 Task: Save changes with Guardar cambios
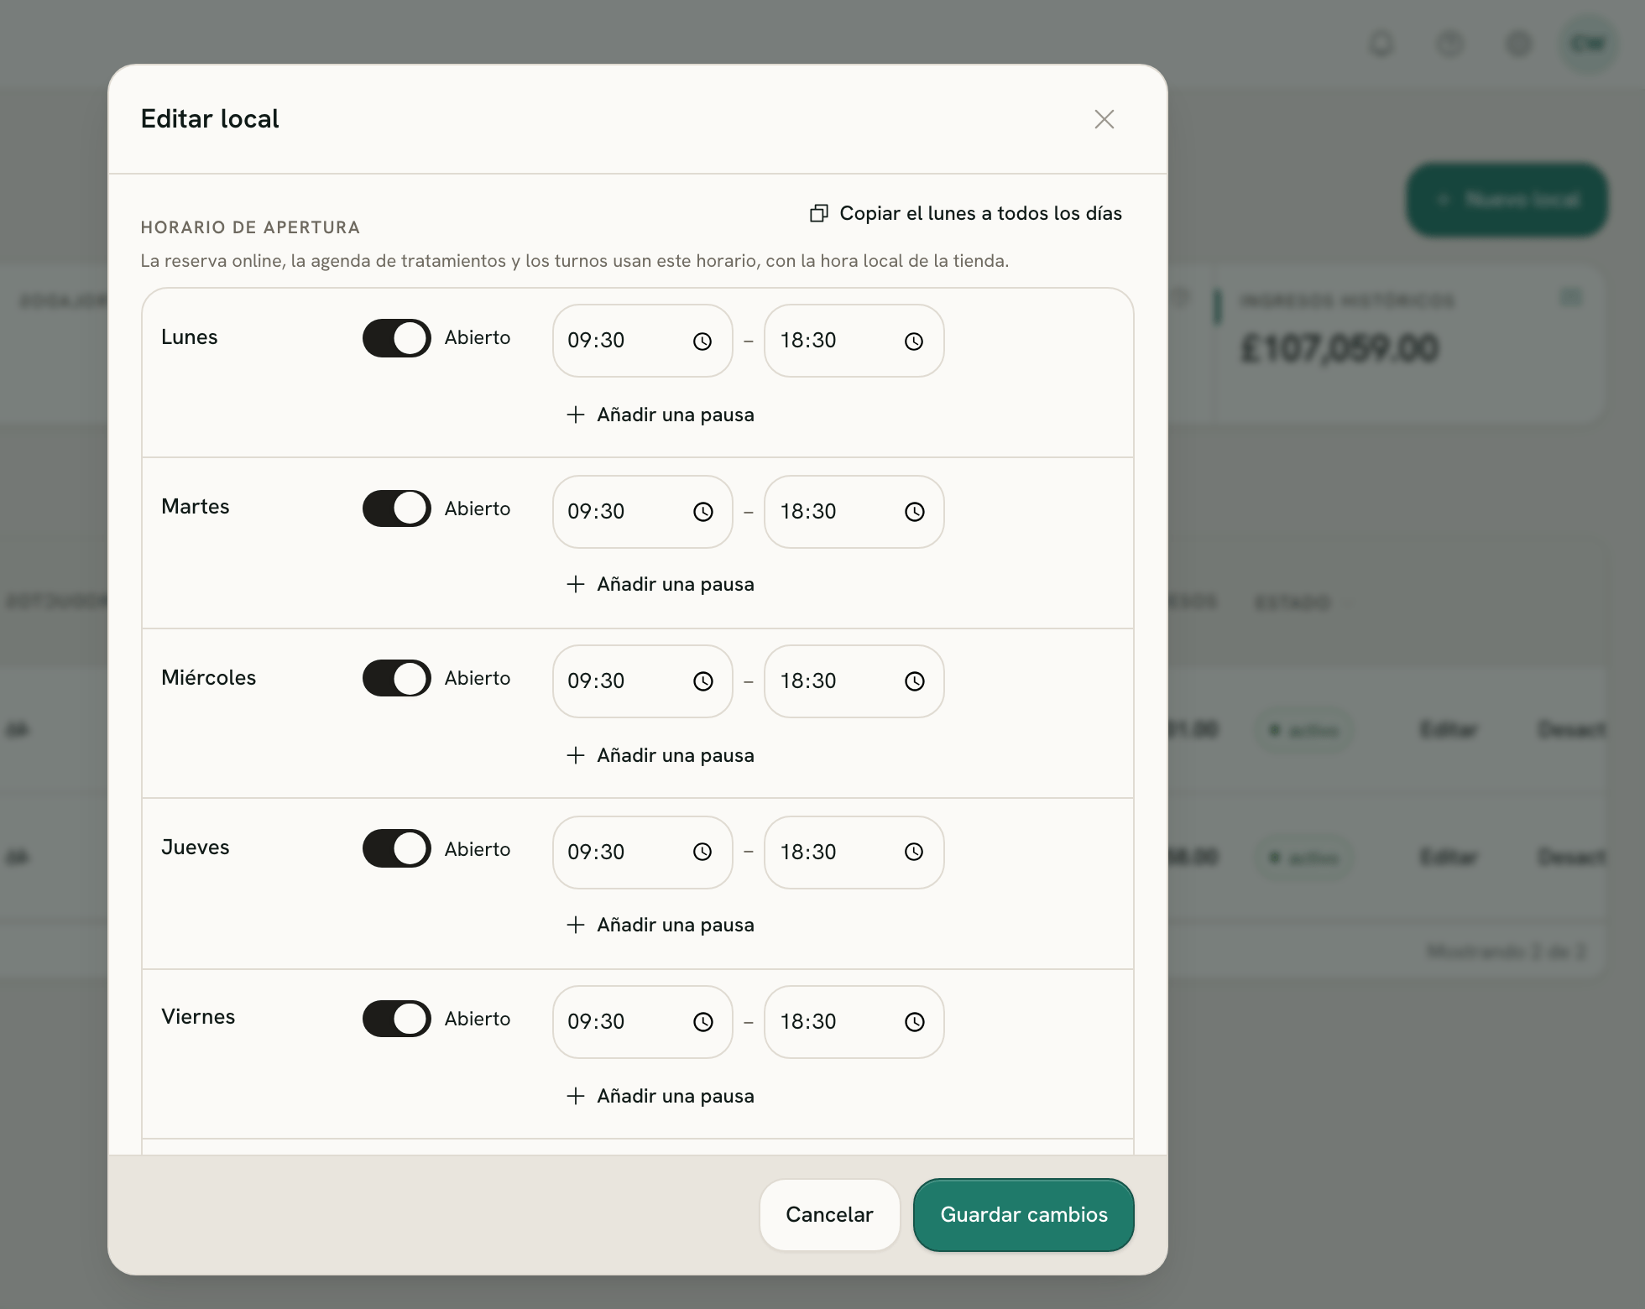point(1024,1215)
